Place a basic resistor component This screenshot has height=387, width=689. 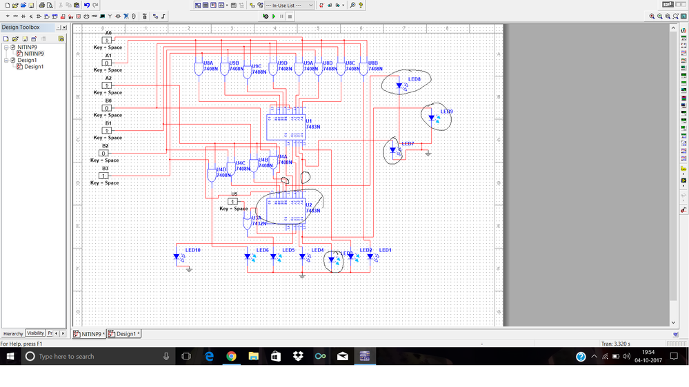coord(15,17)
